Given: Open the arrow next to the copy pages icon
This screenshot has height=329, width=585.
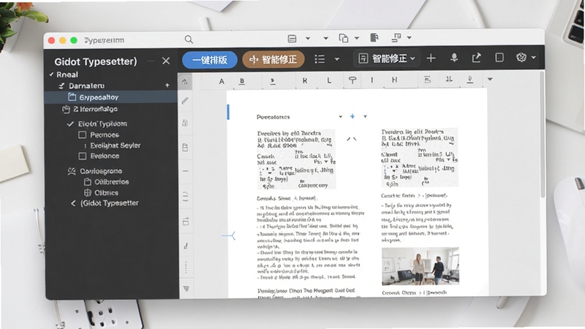Looking at the screenshot, I should tap(357, 38).
